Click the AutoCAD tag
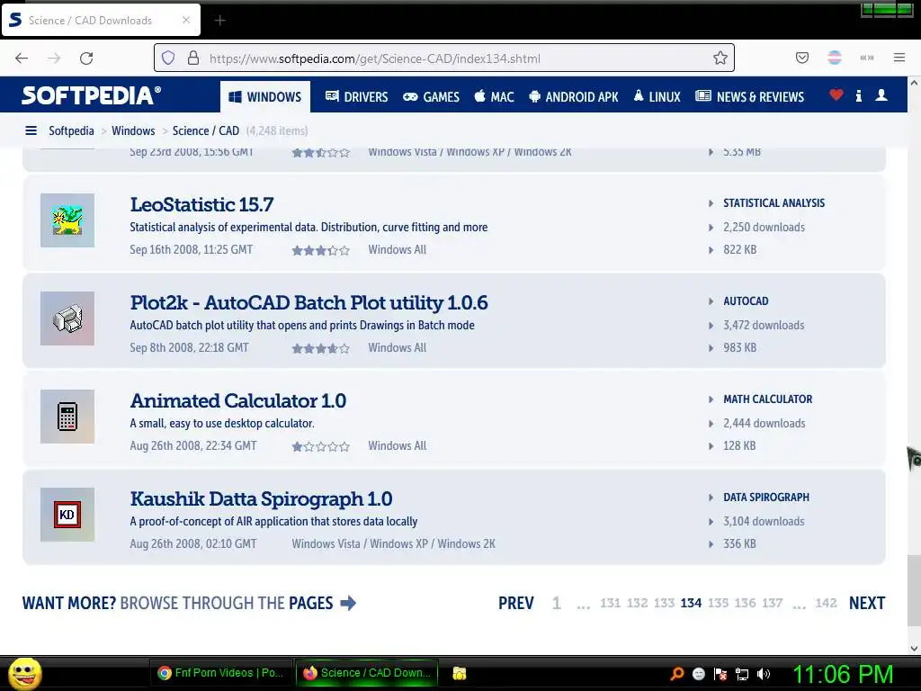Viewport: 921px width, 691px height. click(746, 301)
